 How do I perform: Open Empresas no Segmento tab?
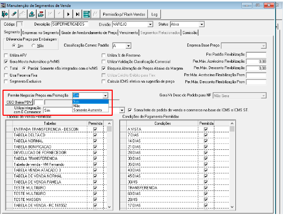41,33
